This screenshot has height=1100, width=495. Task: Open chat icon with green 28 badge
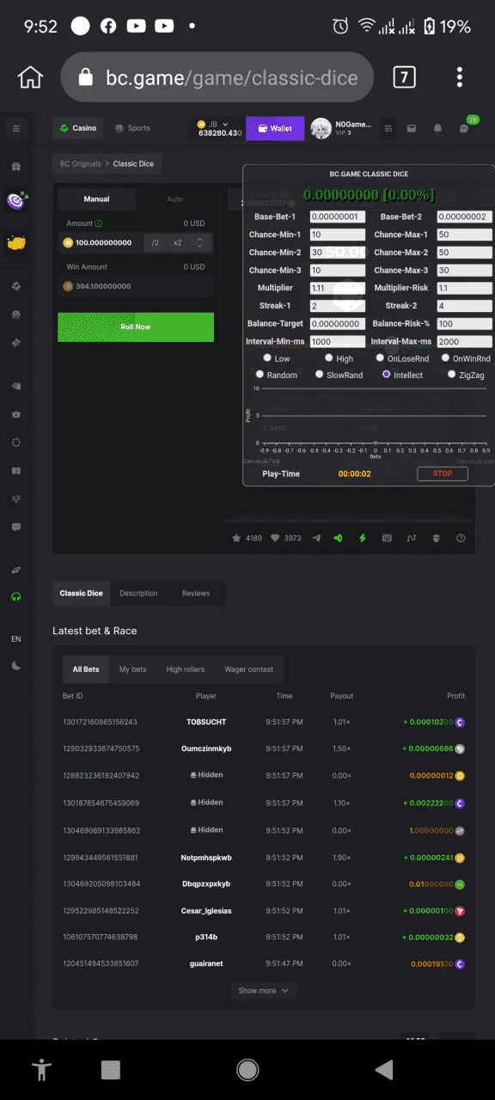(x=465, y=128)
